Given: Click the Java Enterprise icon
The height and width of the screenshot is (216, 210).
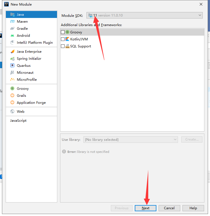Looking at the screenshot, I should (x=12, y=52).
